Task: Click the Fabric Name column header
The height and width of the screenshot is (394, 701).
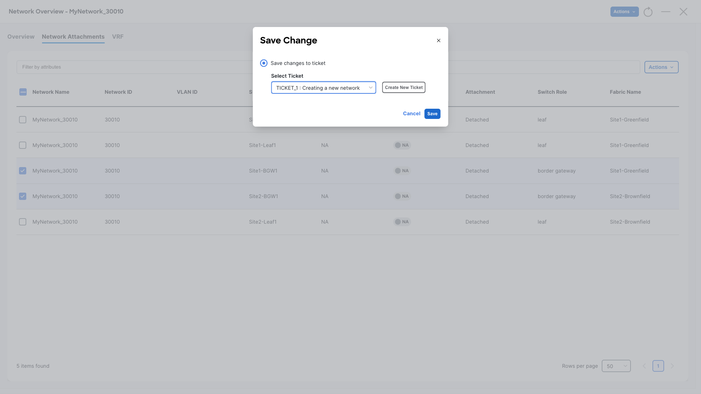Action: click(x=625, y=92)
